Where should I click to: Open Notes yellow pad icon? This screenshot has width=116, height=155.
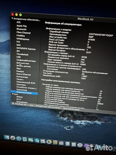pyautogui.click(x=74, y=144)
